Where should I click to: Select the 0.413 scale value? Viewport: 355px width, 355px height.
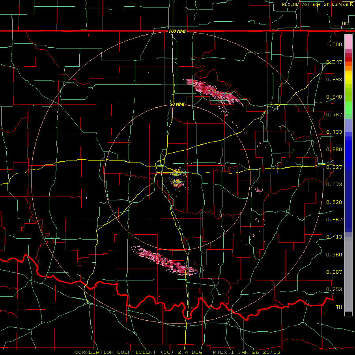(334, 237)
